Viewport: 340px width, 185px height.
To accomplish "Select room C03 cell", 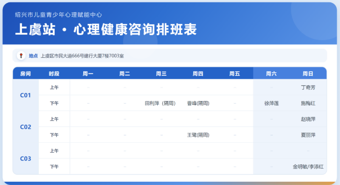I will pyautogui.click(x=26, y=158).
